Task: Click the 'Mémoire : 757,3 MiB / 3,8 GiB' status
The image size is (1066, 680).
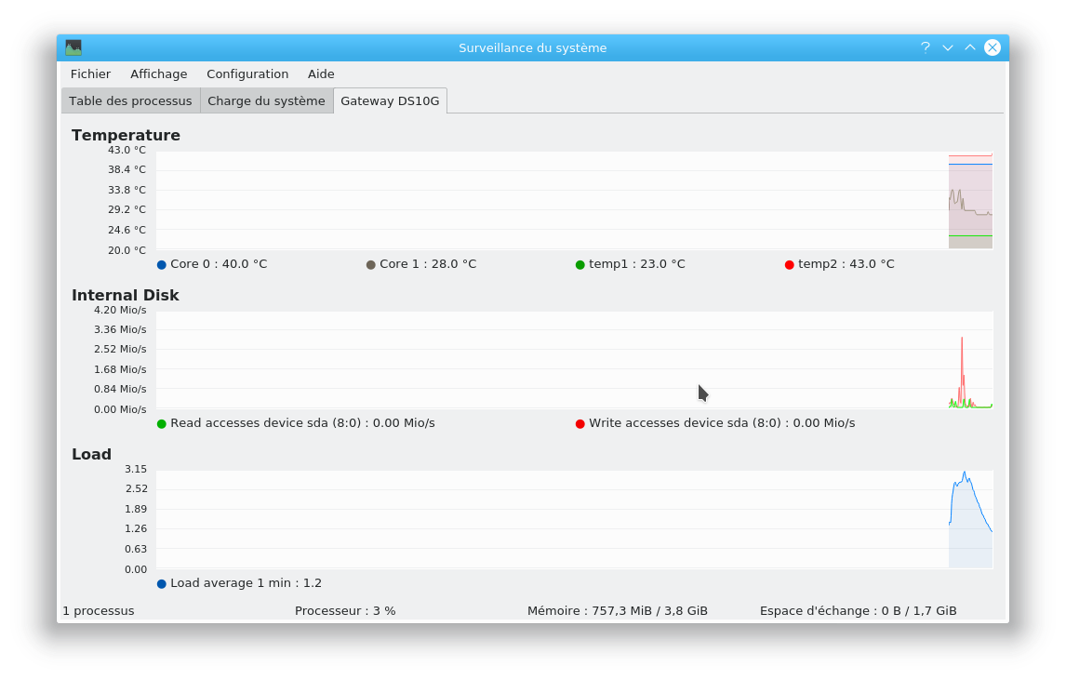Action: click(618, 610)
